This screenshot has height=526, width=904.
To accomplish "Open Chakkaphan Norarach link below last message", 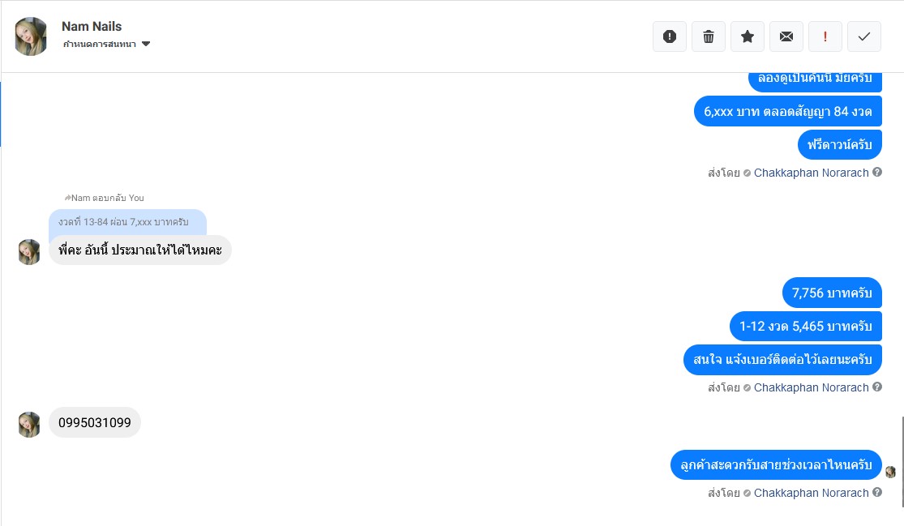I will [x=811, y=493].
